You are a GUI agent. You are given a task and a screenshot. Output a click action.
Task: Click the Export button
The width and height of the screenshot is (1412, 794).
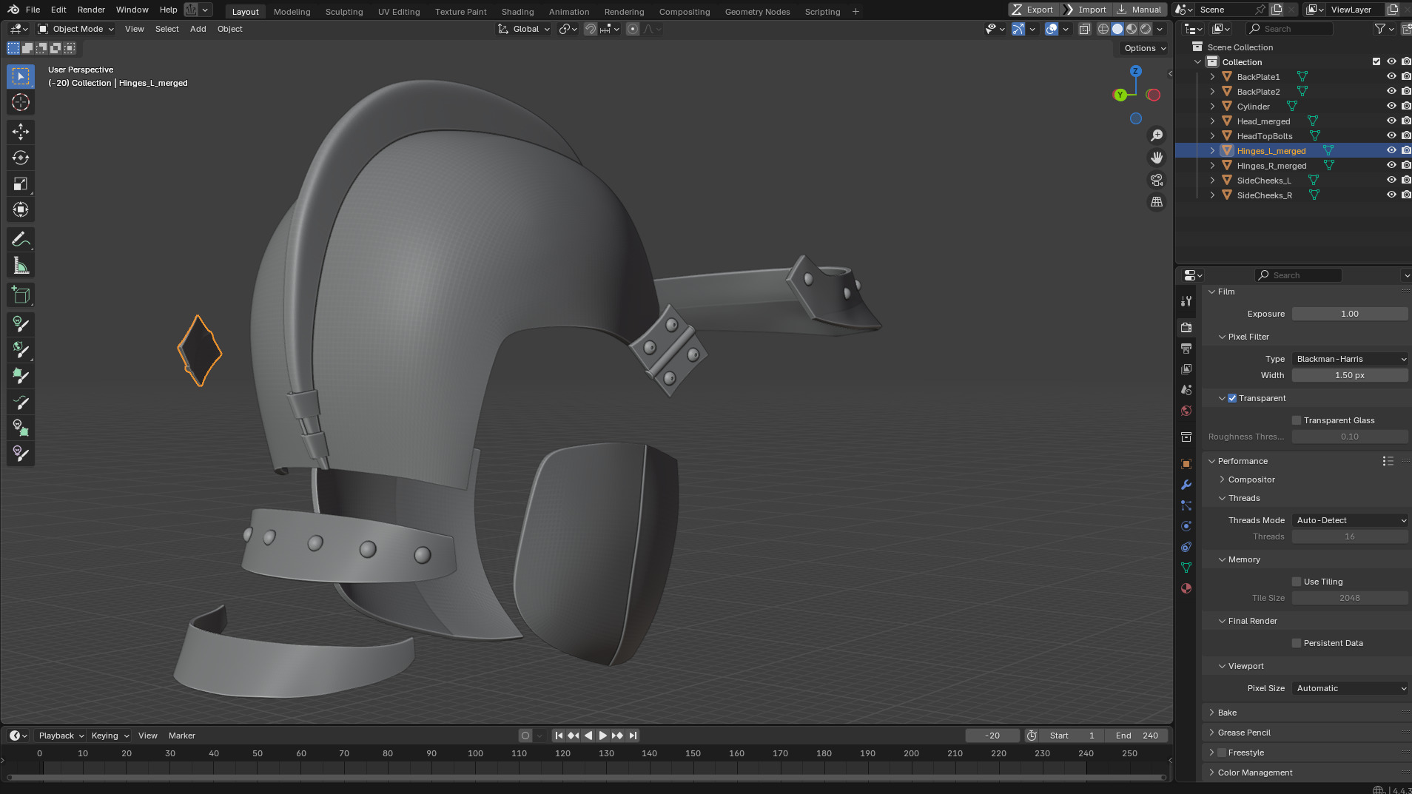[x=1032, y=10]
